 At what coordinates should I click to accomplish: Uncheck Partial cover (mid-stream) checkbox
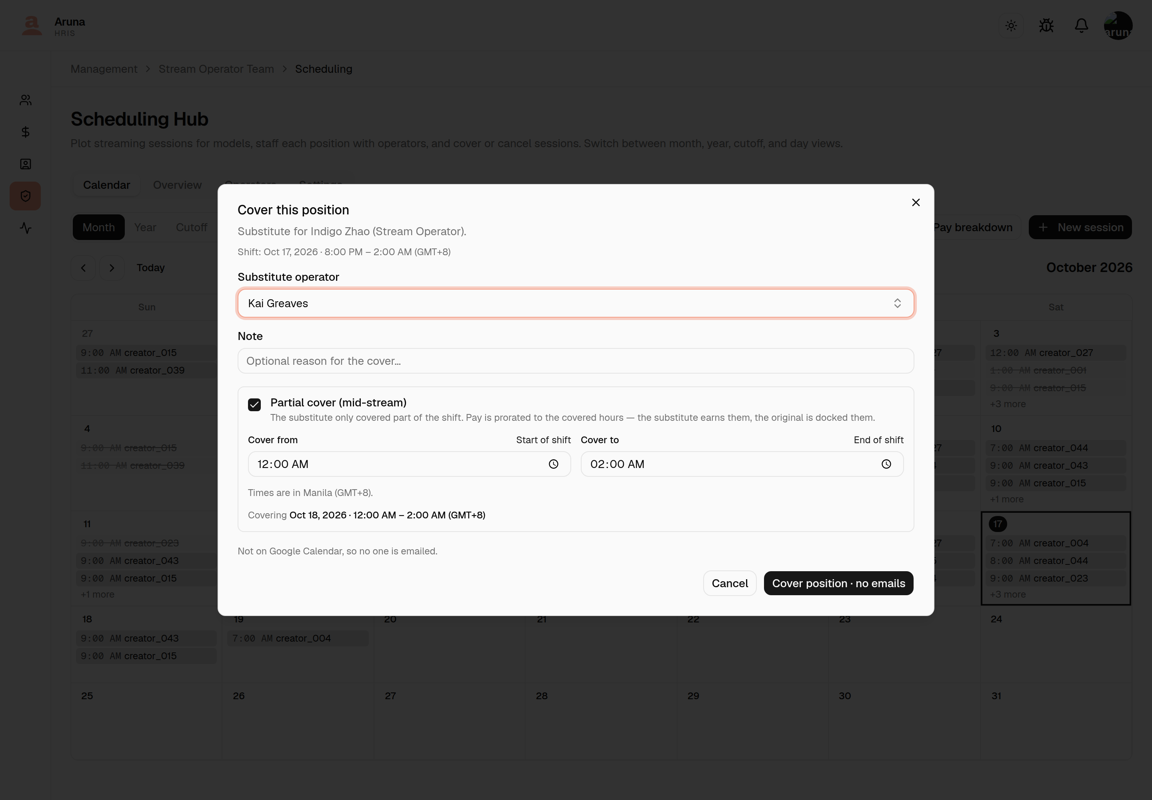pyautogui.click(x=254, y=404)
